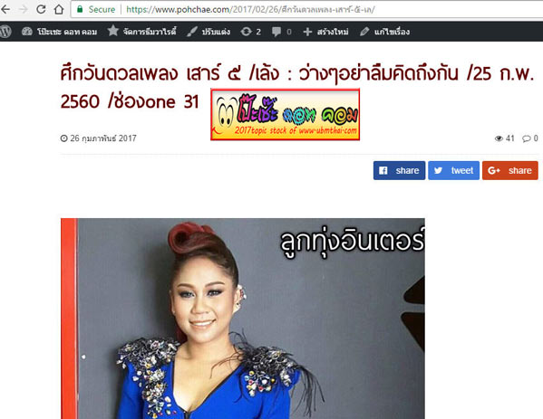Click the browser back arrow

coord(5,9)
